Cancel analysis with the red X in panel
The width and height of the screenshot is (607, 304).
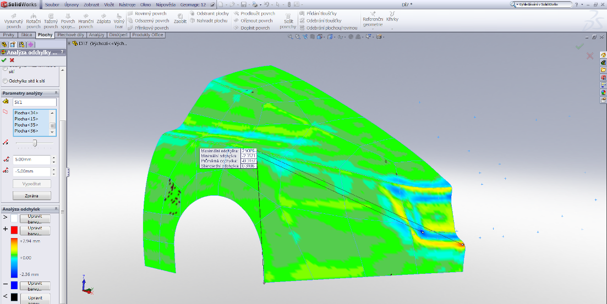[12, 60]
